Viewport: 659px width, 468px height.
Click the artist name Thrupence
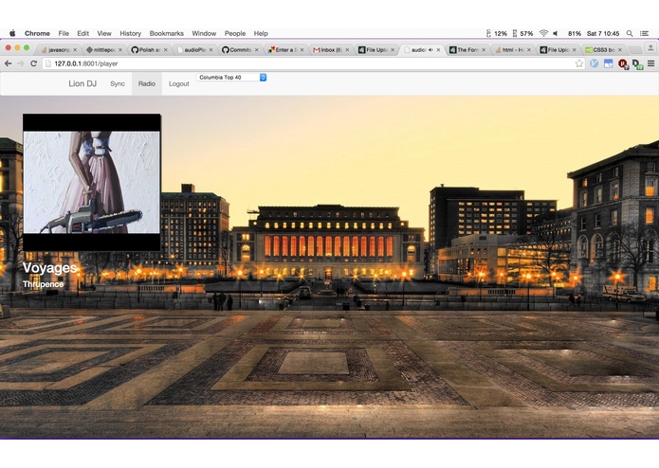pos(44,284)
